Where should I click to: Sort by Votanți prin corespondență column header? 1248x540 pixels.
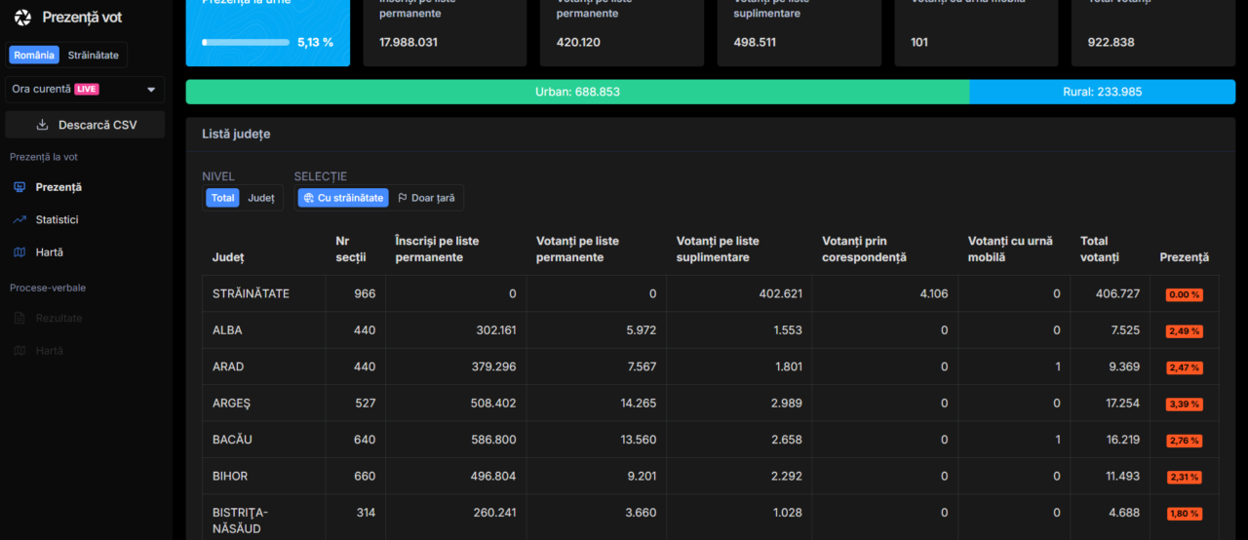pos(865,249)
